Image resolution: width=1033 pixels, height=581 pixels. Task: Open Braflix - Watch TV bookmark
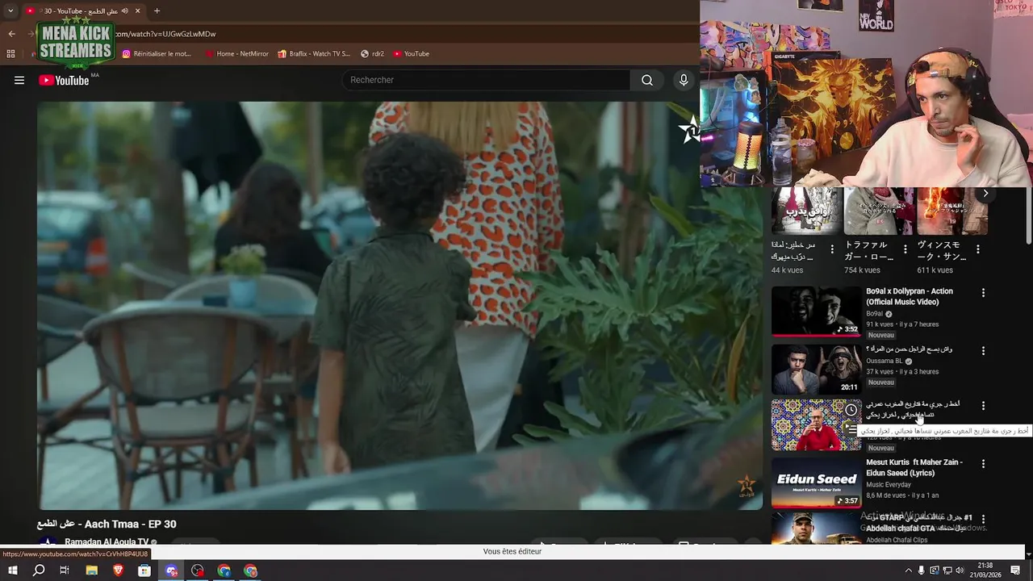[314, 53]
